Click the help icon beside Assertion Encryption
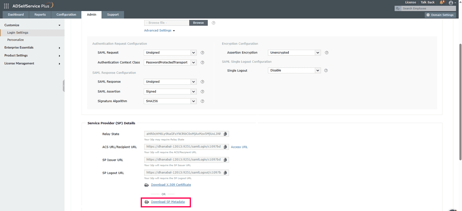462x211 pixels. pyautogui.click(x=327, y=53)
